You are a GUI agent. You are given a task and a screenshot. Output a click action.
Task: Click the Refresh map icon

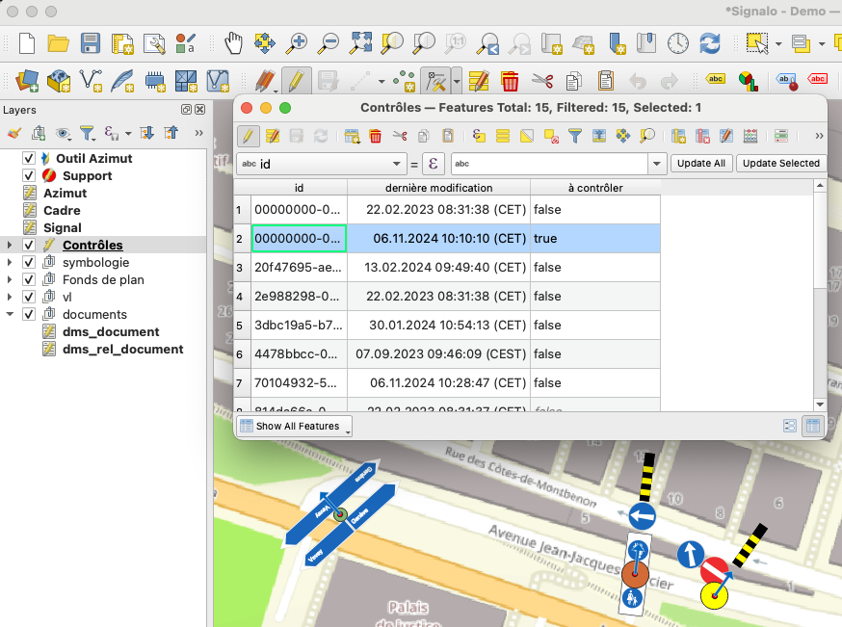point(710,42)
